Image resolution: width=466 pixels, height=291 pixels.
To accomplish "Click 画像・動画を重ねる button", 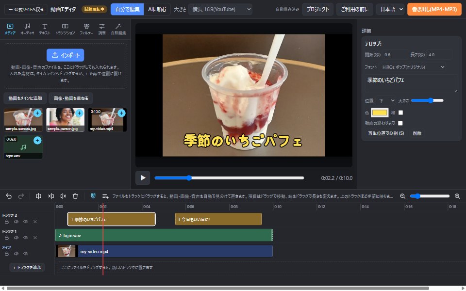I will point(71,98).
